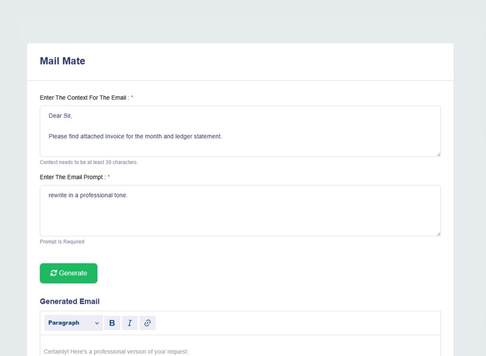Viewport: 486px width, 356px height.
Task: Click the resize handle of prompt textarea
Action: coord(438,234)
